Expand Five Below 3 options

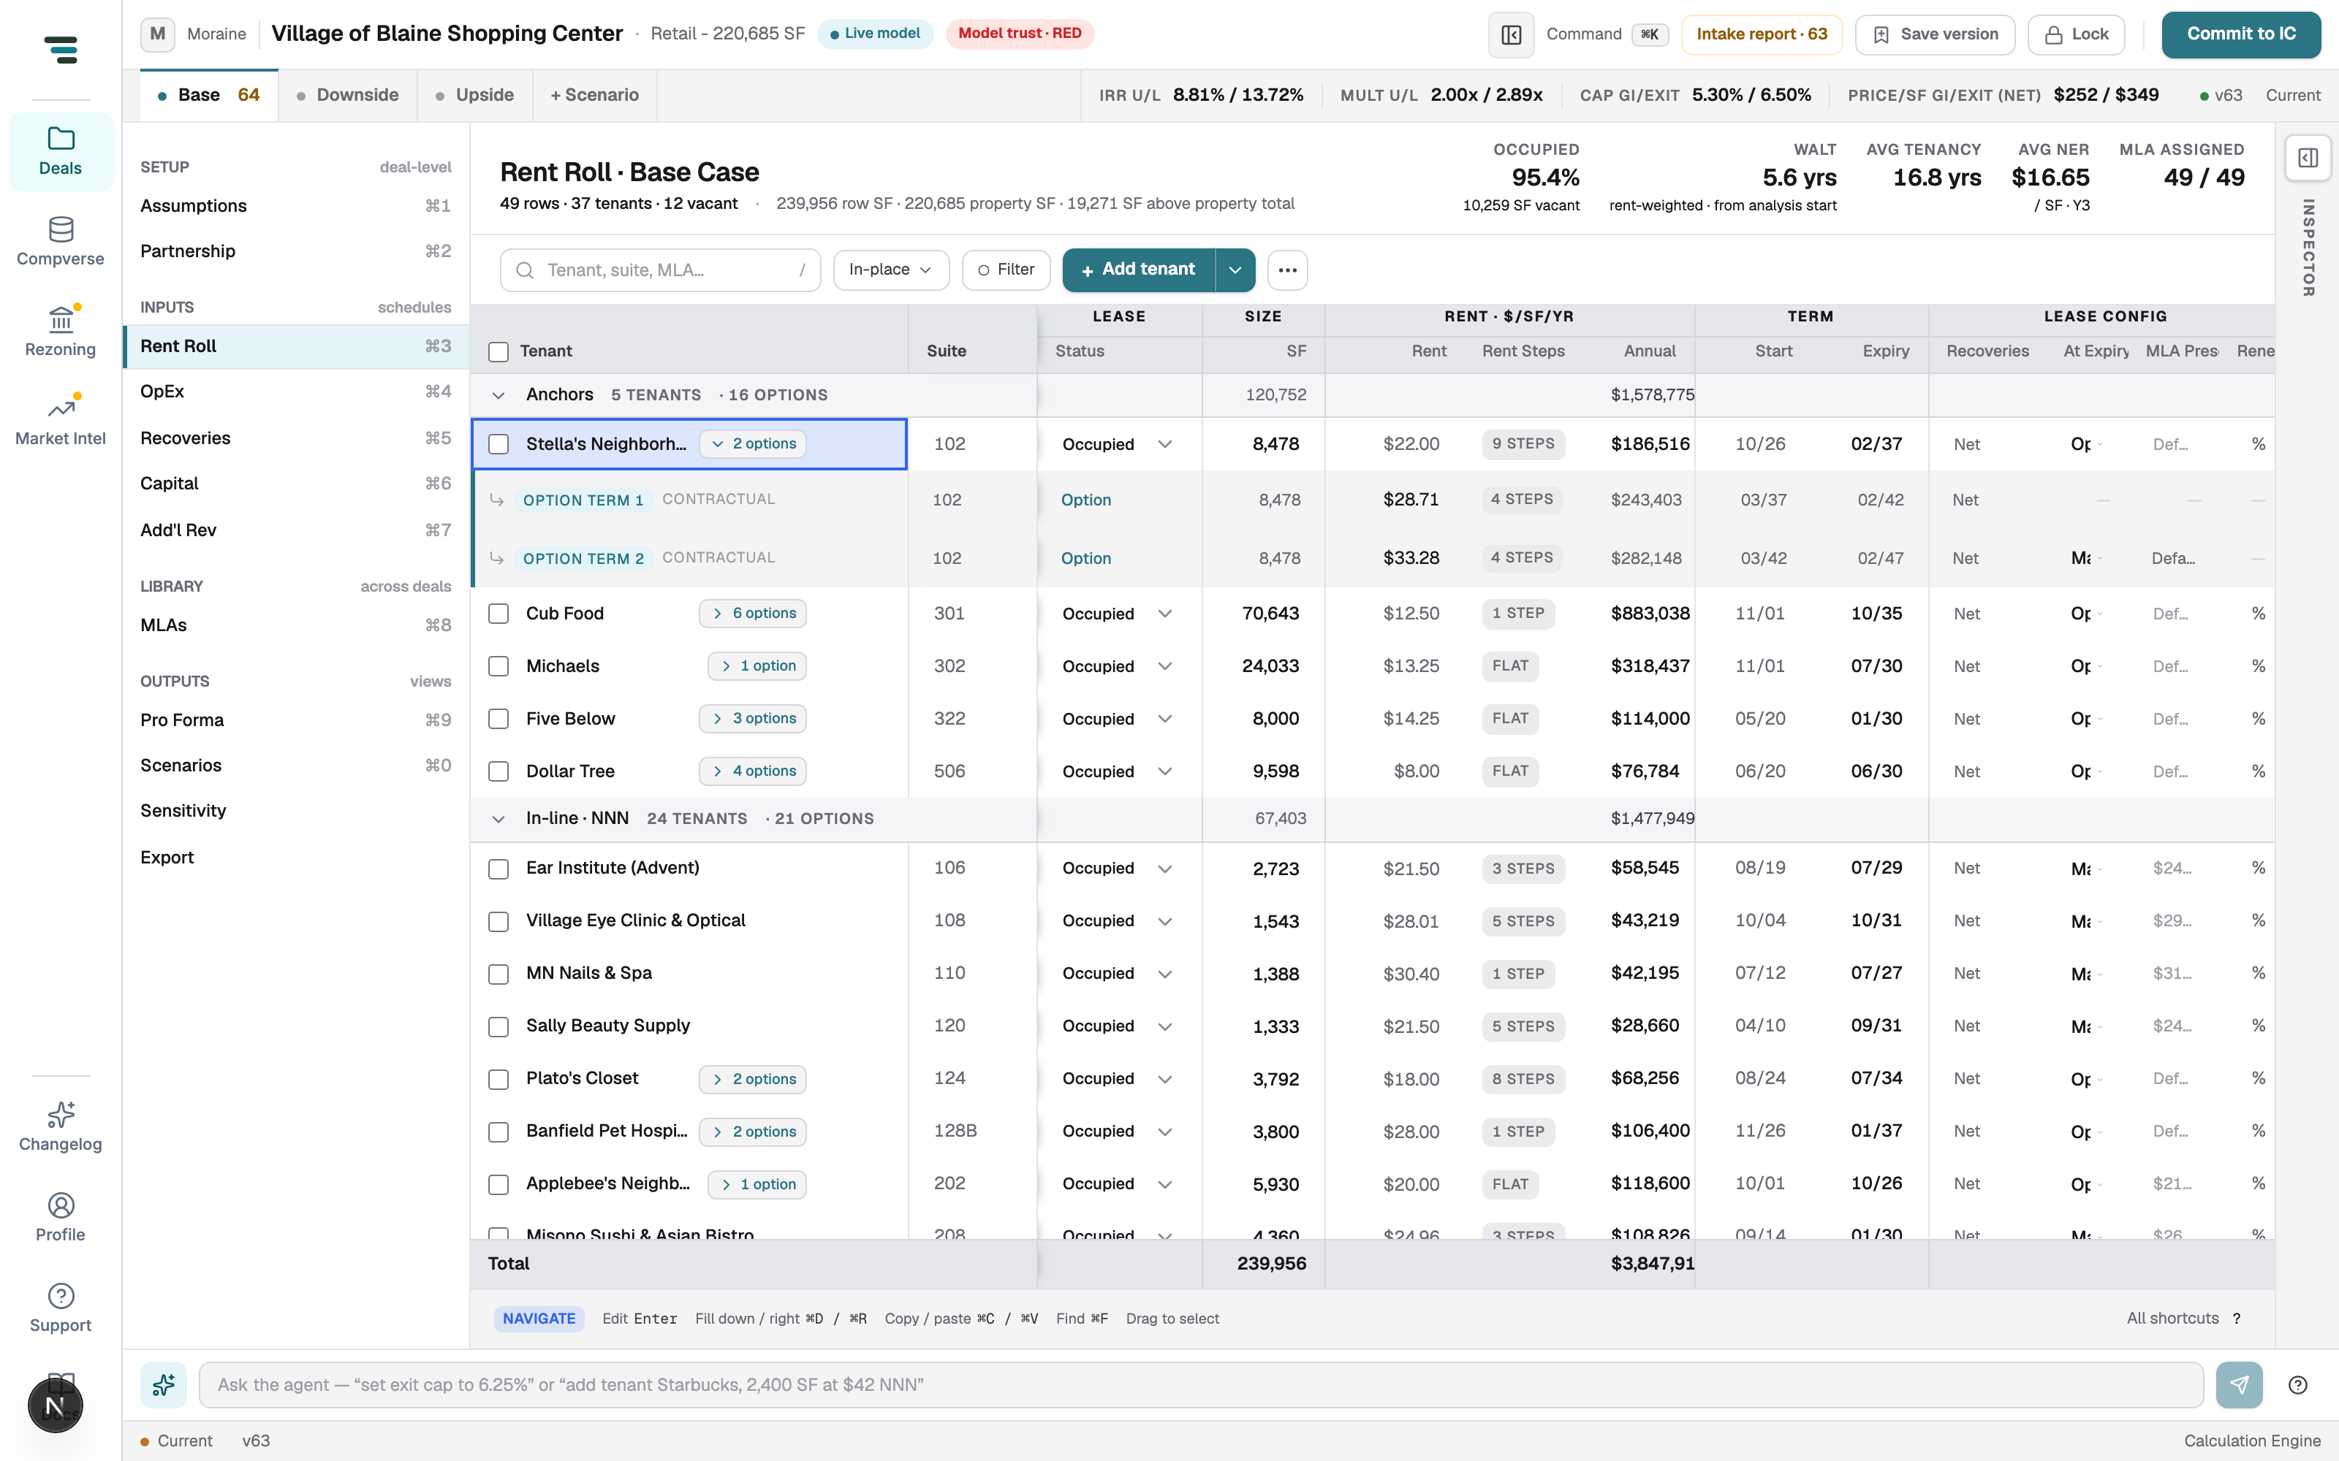[x=754, y=719]
